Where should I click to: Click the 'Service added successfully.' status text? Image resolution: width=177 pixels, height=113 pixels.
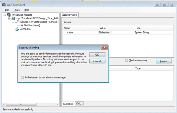[x=18, y=109]
